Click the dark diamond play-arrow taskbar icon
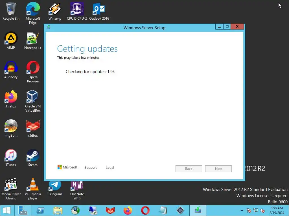 pos(180,210)
